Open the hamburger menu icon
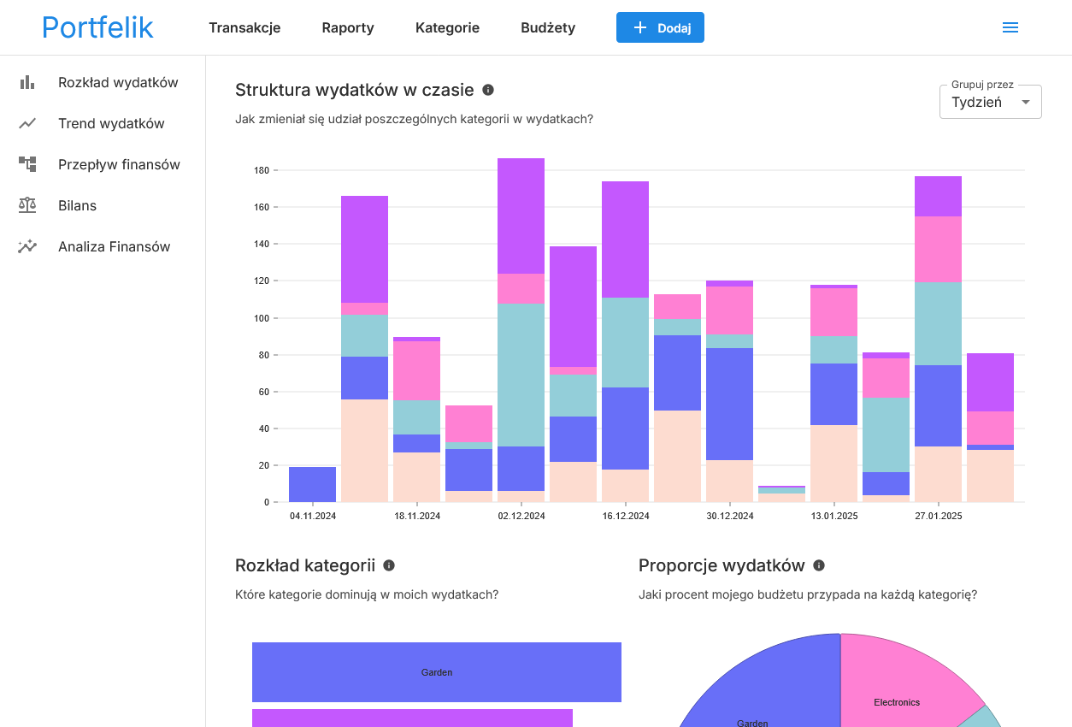Image resolution: width=1072 pixels, height=727 pixels. [1010, 27]
